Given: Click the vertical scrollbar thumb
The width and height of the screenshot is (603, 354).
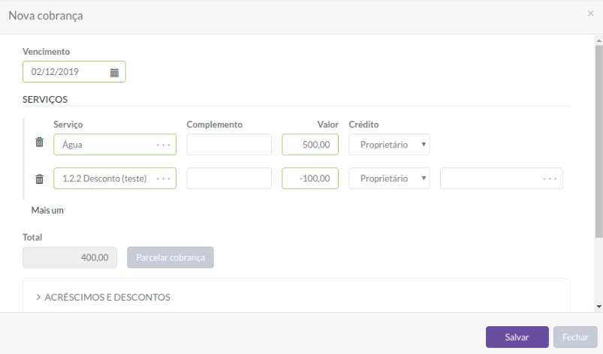Looking at the screenshot, I should pos(598,141).
